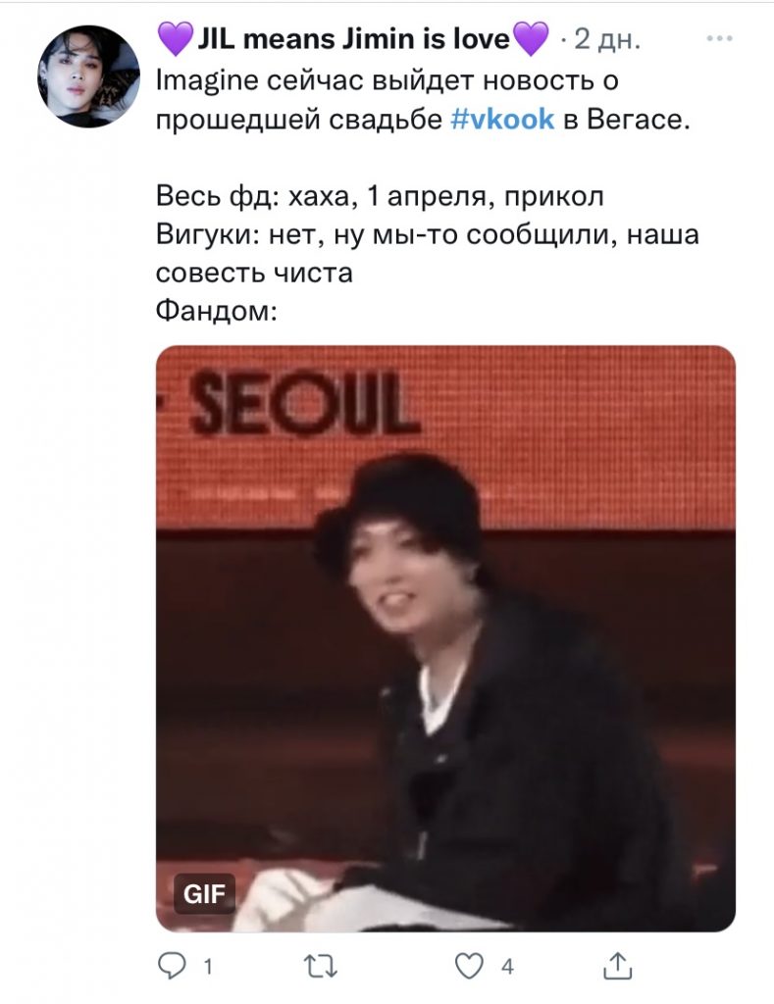774x1004 pixels.
Task: Click the display name 'JIL means Jimin is love'
Action: tap(353, 39)
